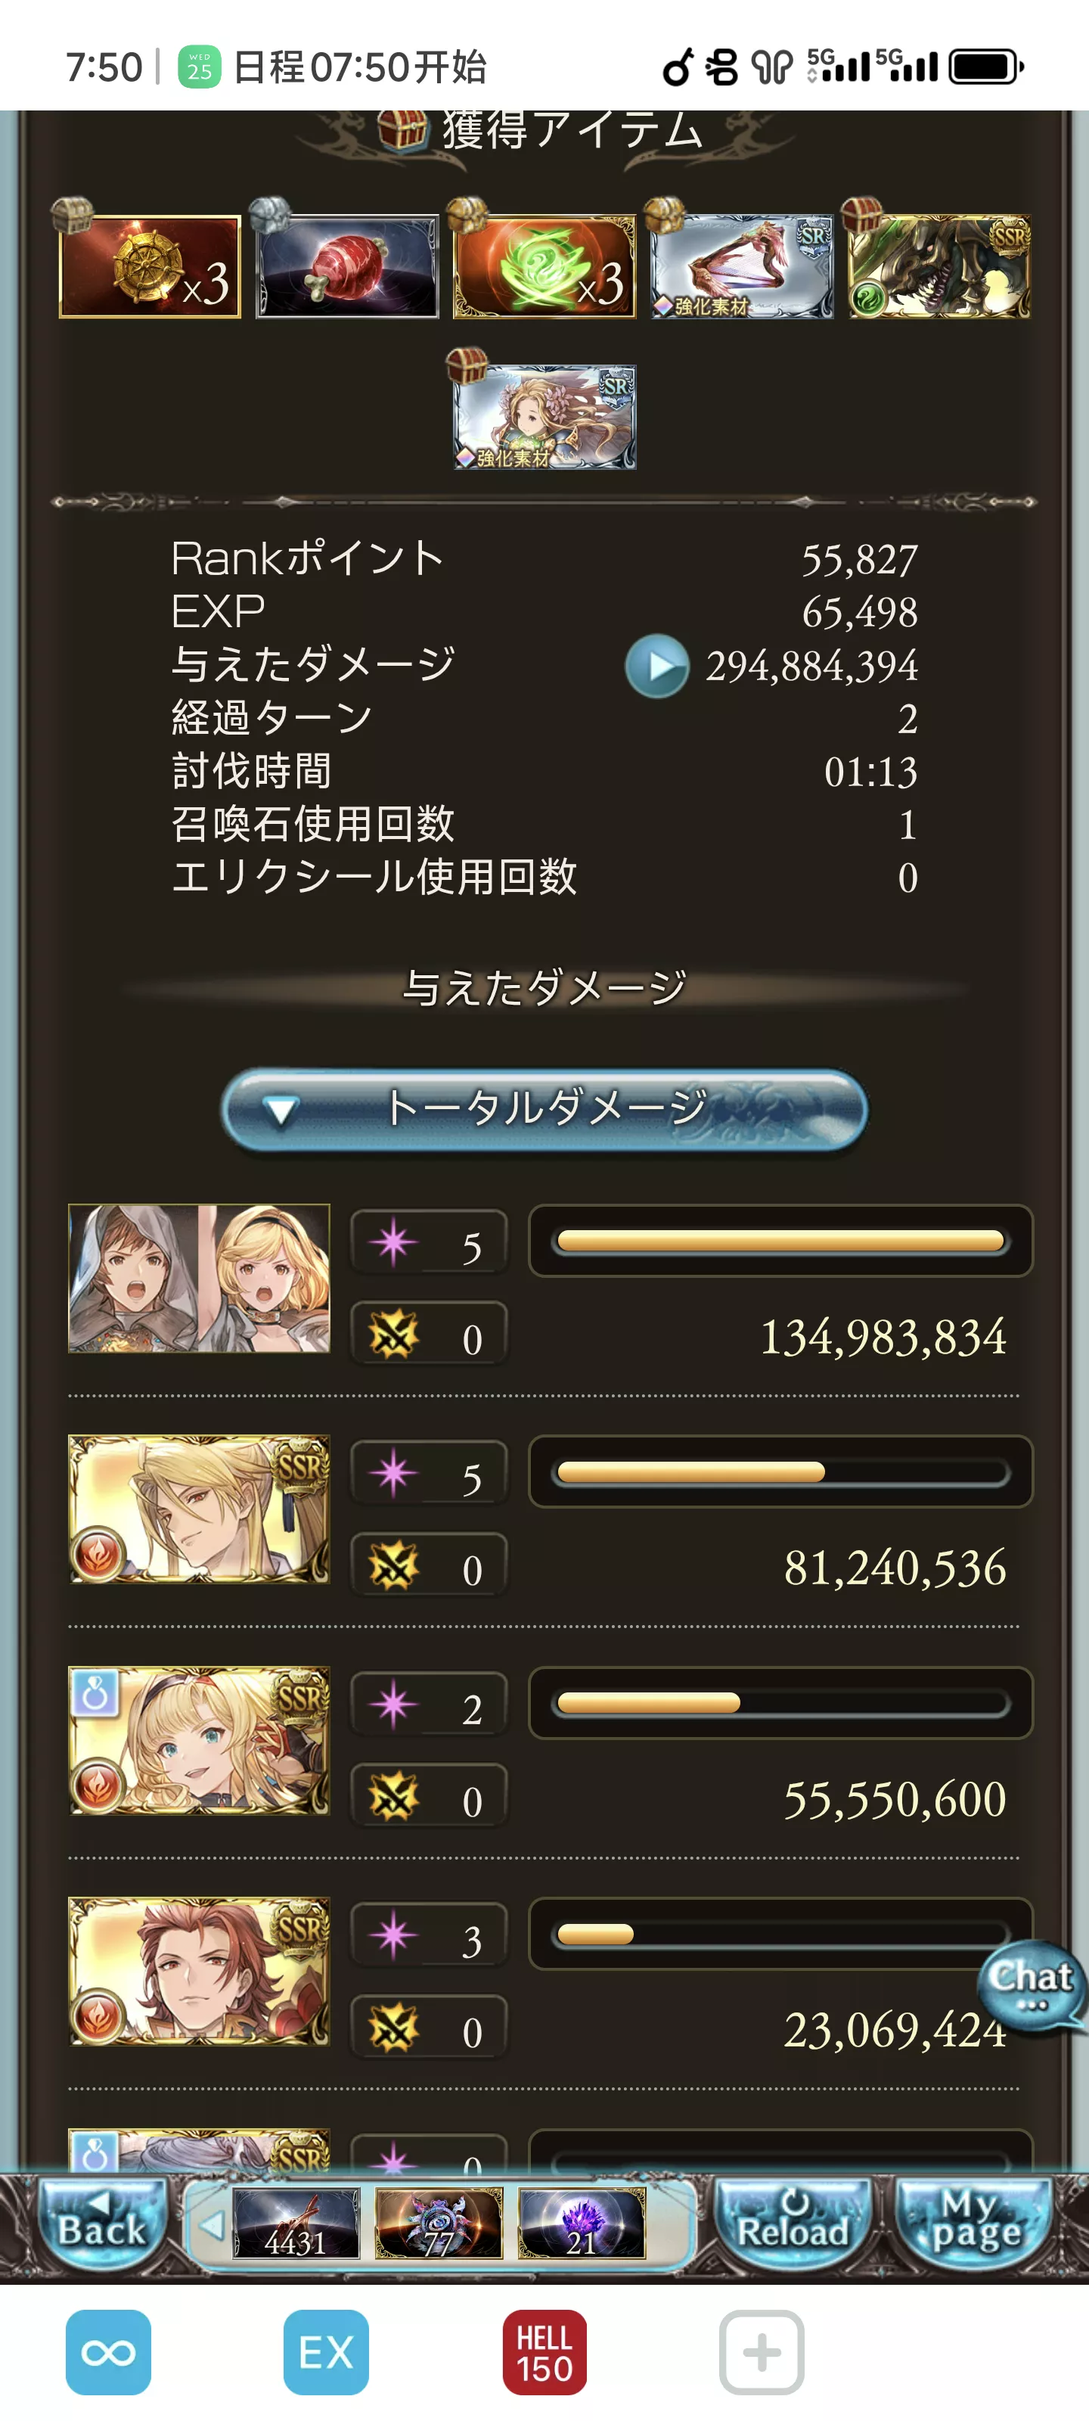Play the damage dealt detail arrow
The image size is (1089, 2421).
coord(656,666)
